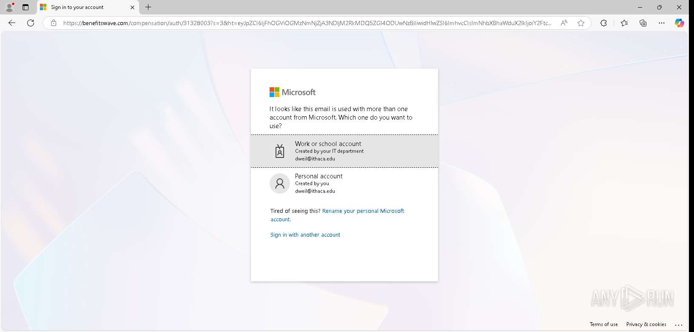
Task: Open Privacy & cookies link
Action: (x=646, y=324)
